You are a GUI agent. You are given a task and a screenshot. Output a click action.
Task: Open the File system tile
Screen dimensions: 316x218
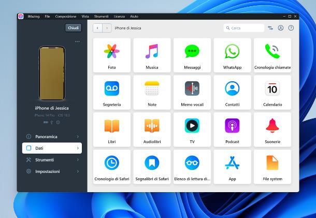click(x=272, y=167)
